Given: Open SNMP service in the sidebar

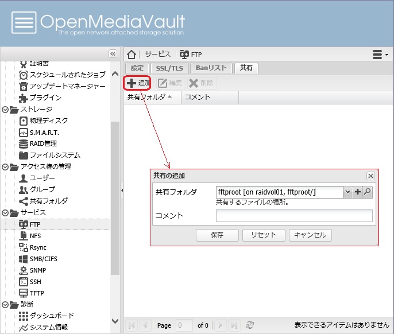Looking at the screenshot, I should [x=33, y=270].
